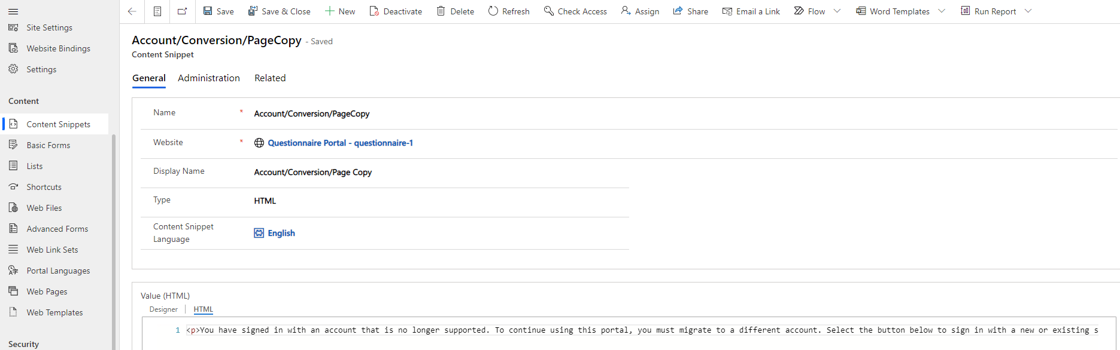
Task: Click the Share command
Action: point(690,11)
